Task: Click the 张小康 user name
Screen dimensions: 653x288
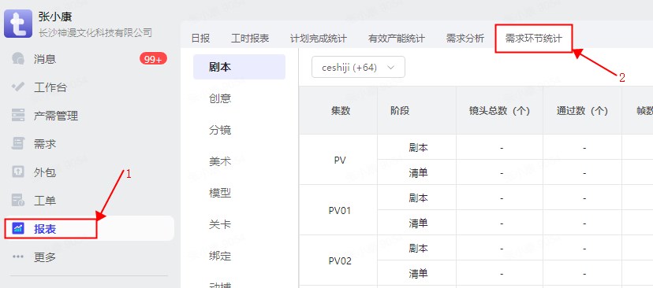Action: pos(55,17)
